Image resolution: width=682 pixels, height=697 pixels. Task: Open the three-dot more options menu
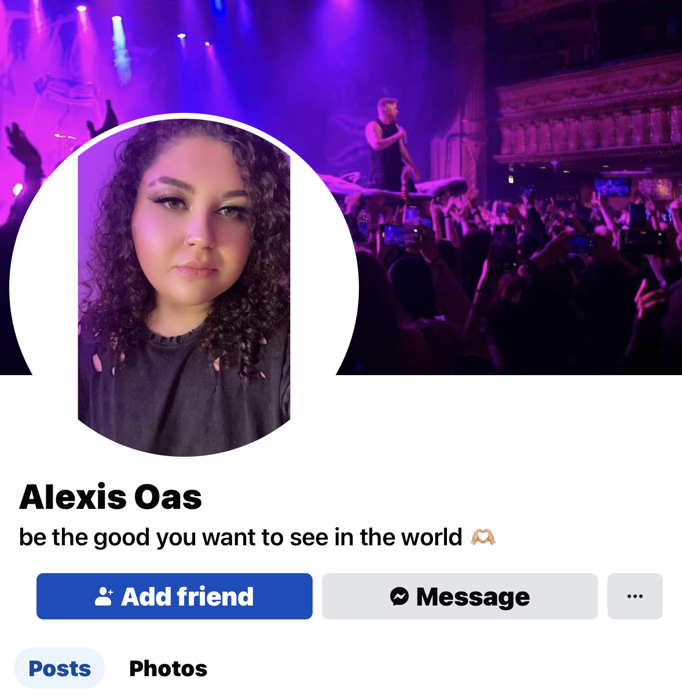(x=635, y=596)
